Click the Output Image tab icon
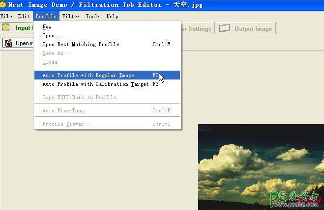This screenshot has height=210, width=324. click(x=224, y=28)
